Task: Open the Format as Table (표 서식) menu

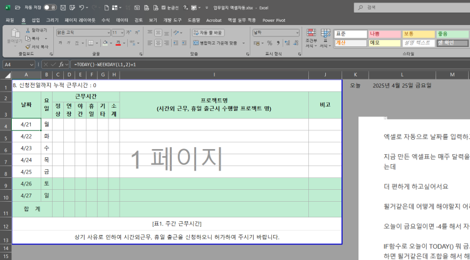Action: [325, 38]
